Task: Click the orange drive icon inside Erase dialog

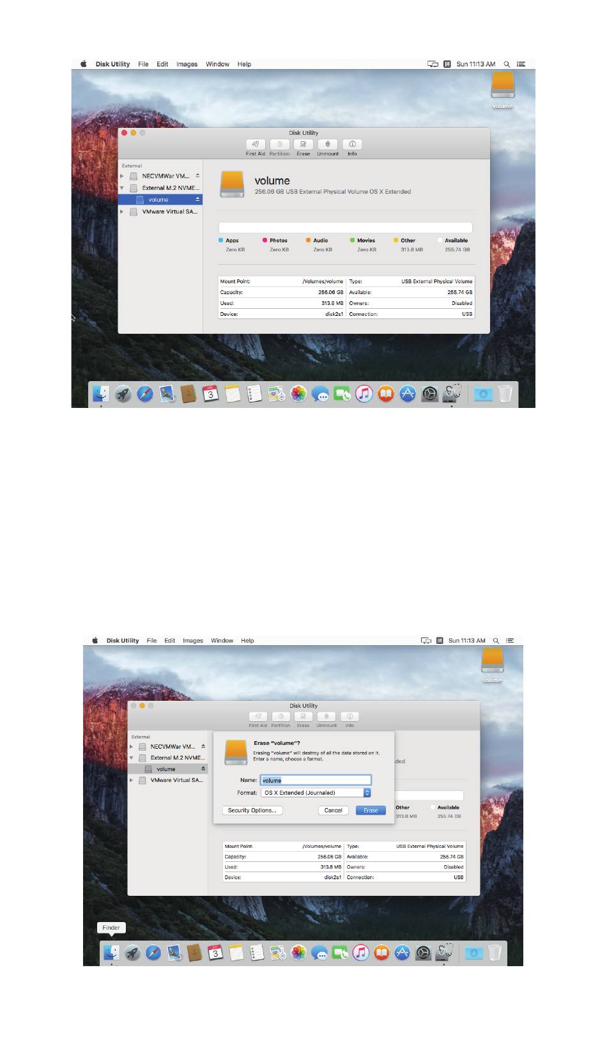Action: [x=236, y=753]
